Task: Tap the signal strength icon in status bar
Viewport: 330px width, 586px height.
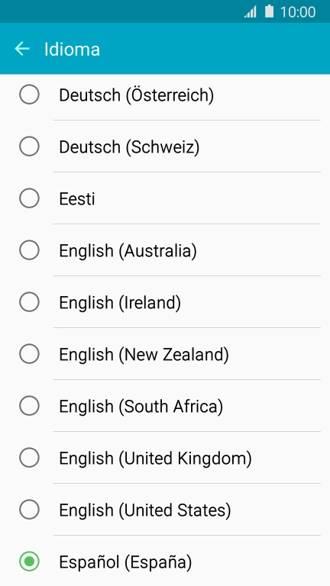Action: tap(251, 11)
